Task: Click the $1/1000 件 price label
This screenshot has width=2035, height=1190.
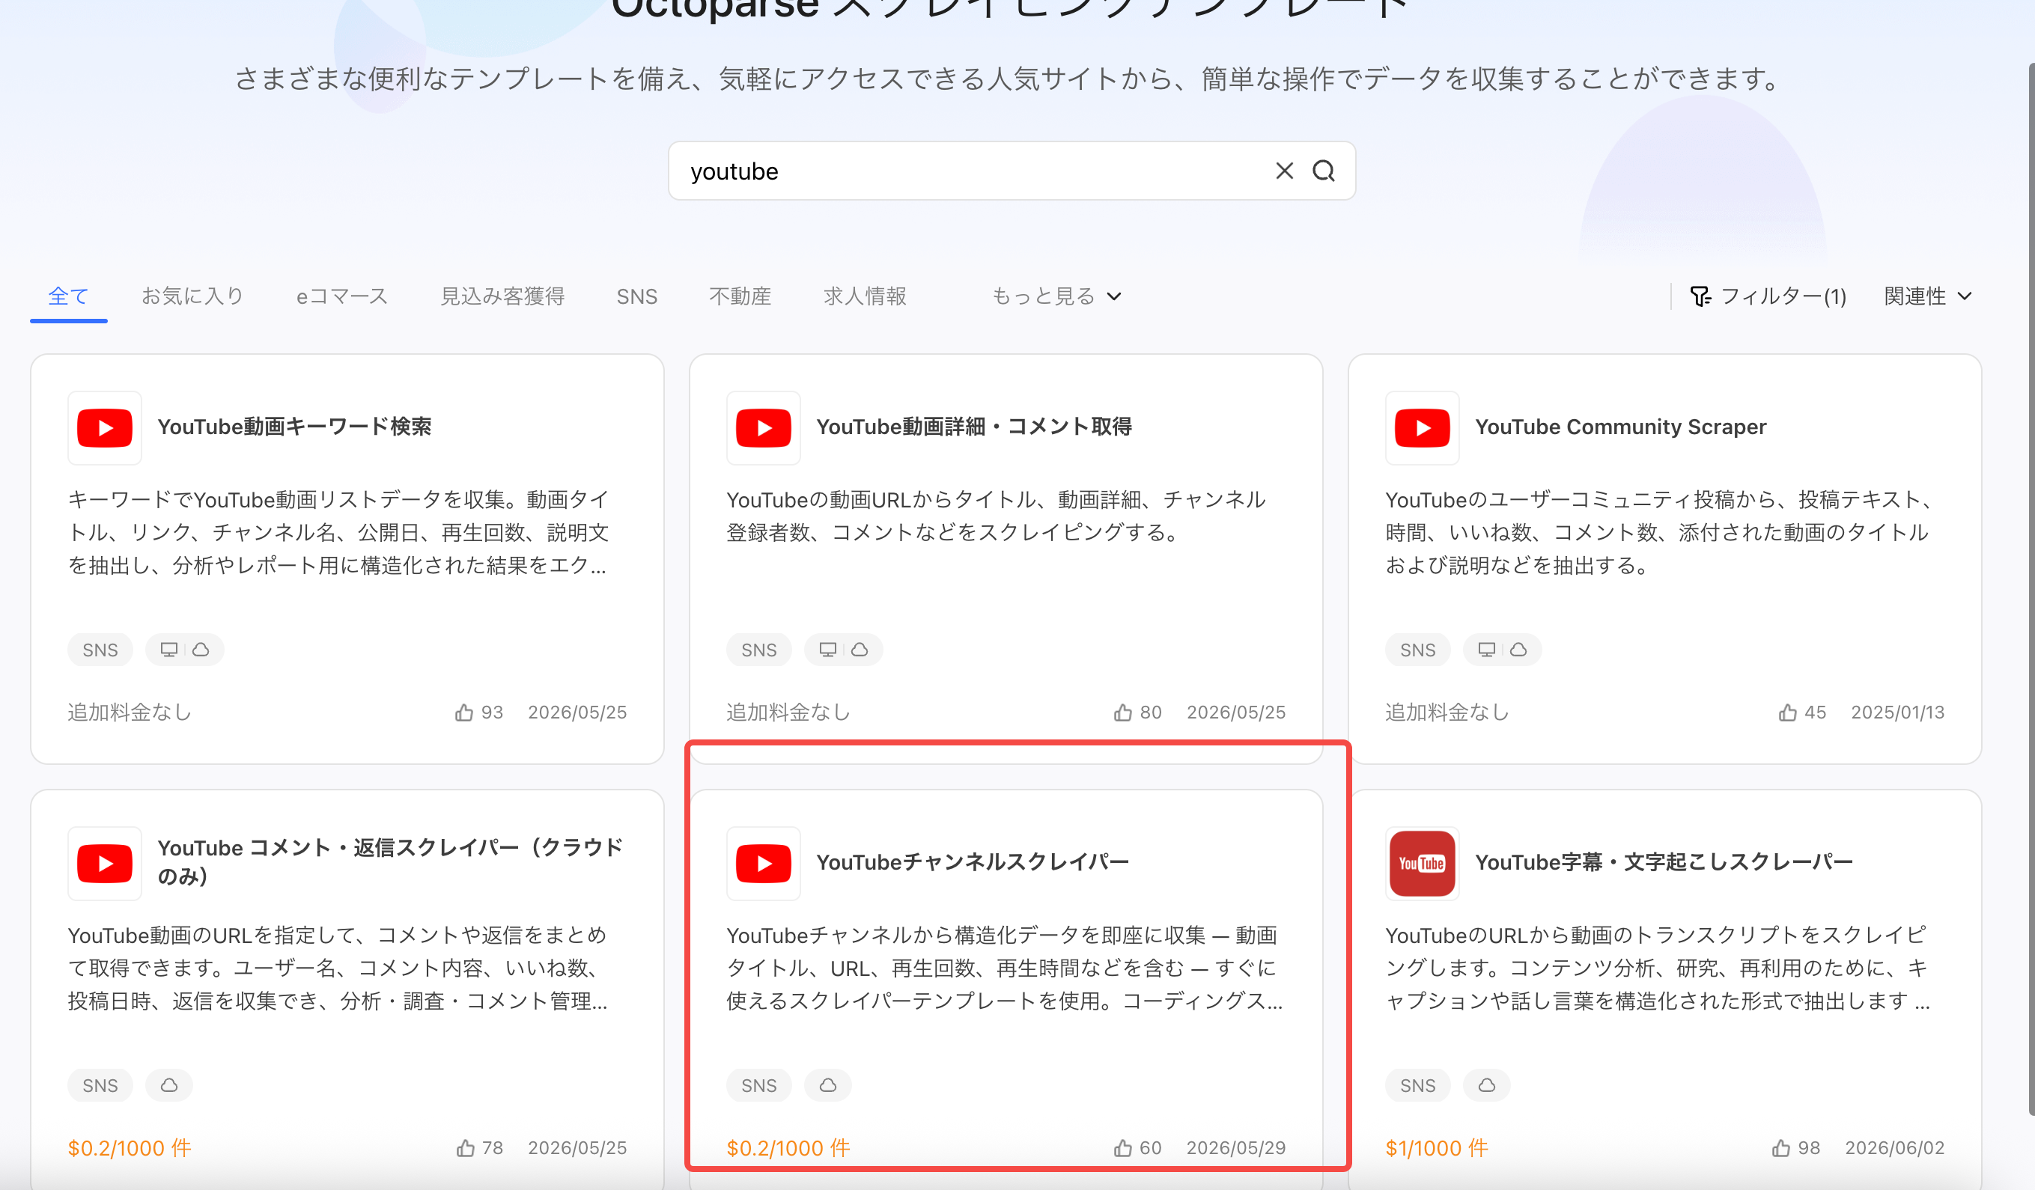Action: click(x=1437, y=1148)
